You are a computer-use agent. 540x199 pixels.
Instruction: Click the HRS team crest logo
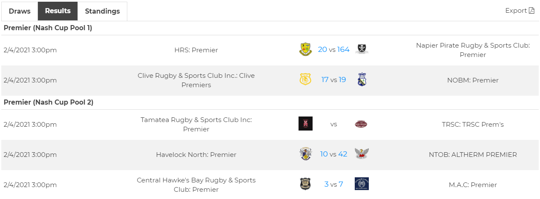pos(305,49)
